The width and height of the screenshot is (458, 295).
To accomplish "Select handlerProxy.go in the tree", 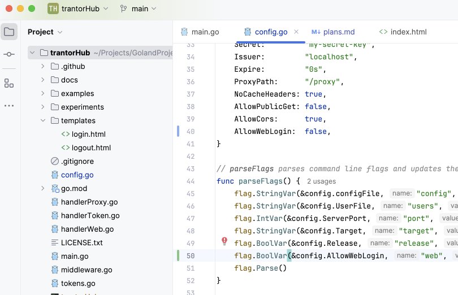I will (89, 202).
